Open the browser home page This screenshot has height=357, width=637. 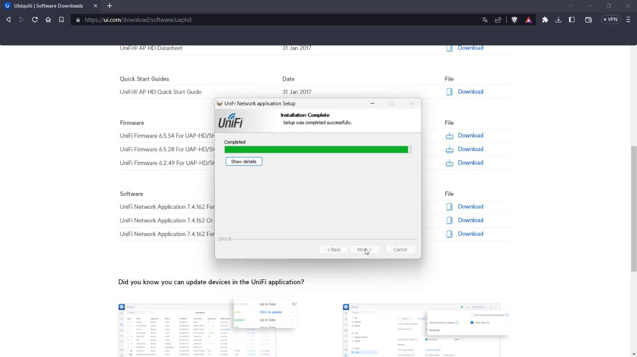point(48,20)
